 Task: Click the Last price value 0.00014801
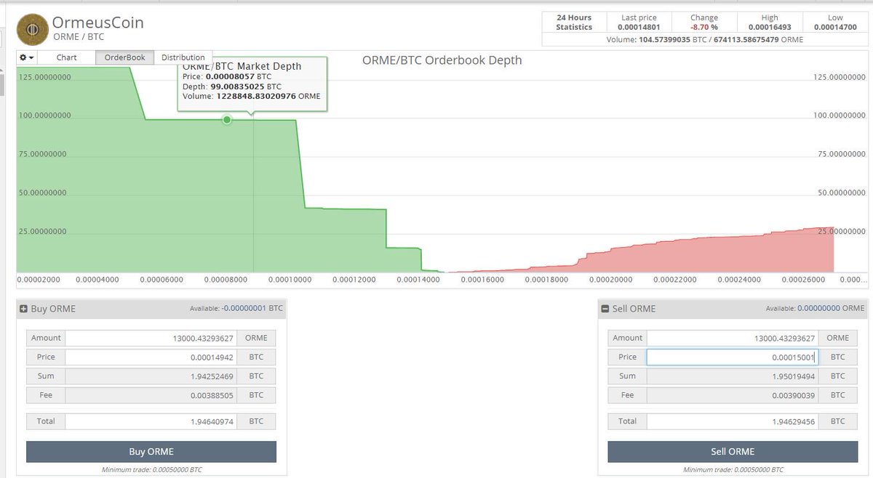click(x=638, y=27)
